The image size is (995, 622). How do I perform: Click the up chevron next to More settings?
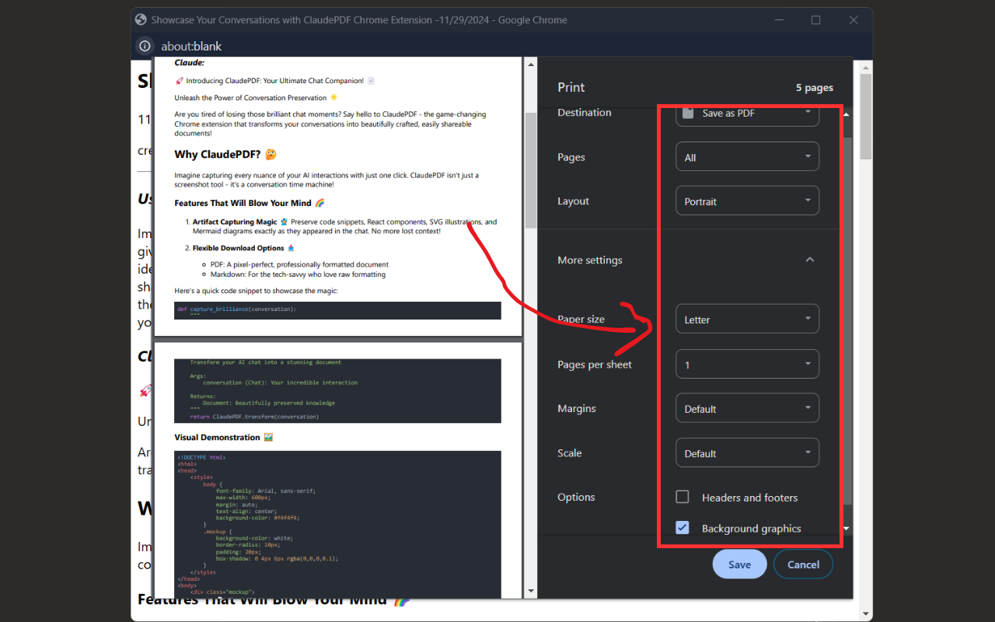click(810, 260)
